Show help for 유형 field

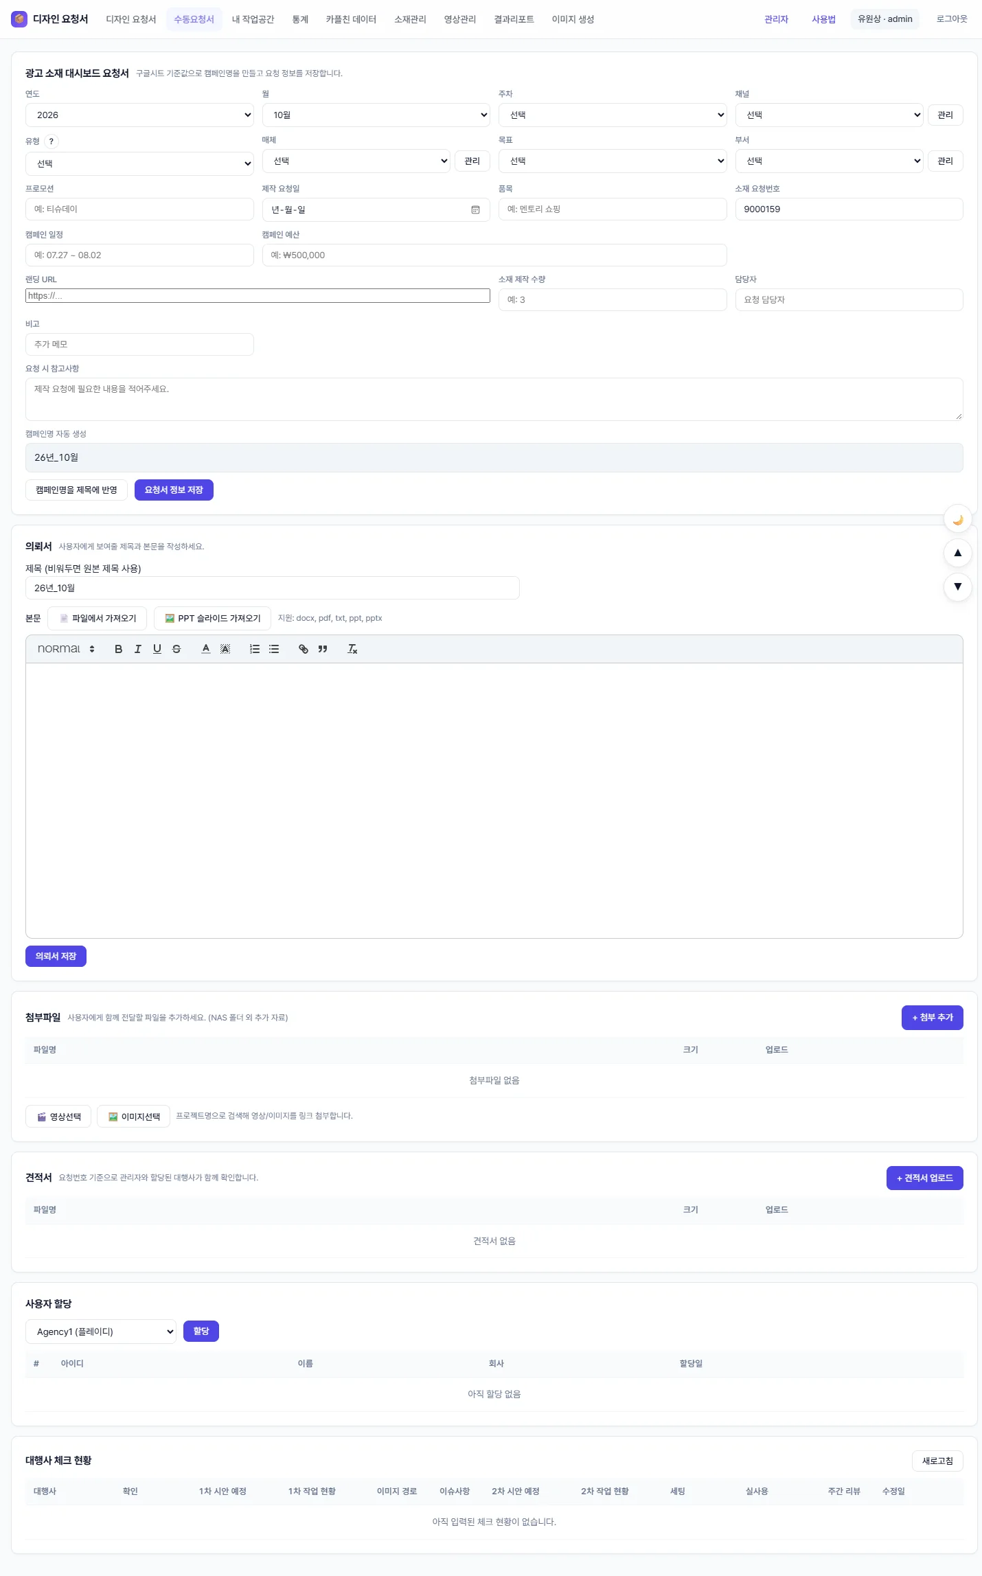tap(52, 141)
